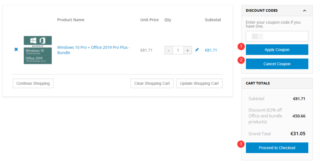Update the shopping cart
The width and height of the screenshot is (320, 164).
[199, 83]
